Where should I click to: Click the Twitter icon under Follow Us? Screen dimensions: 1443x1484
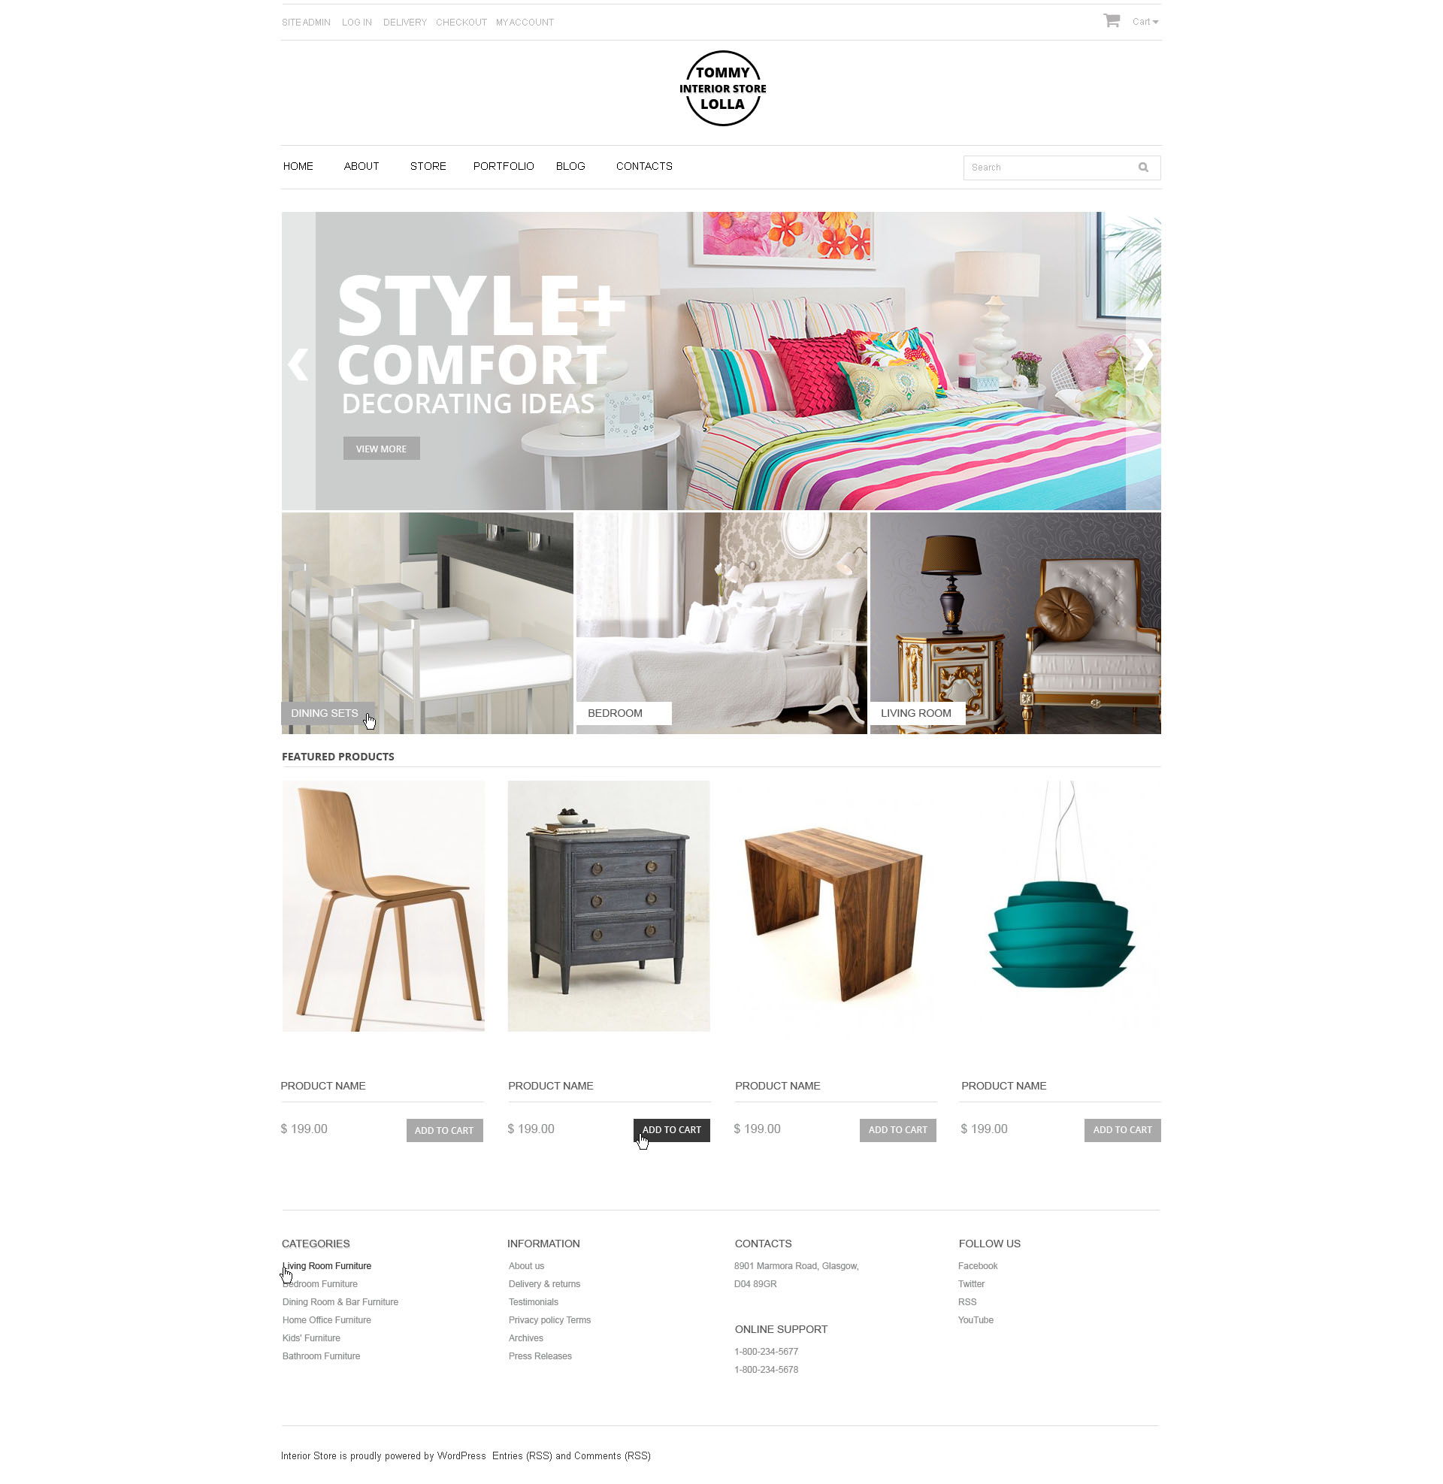pos(973,1283)
